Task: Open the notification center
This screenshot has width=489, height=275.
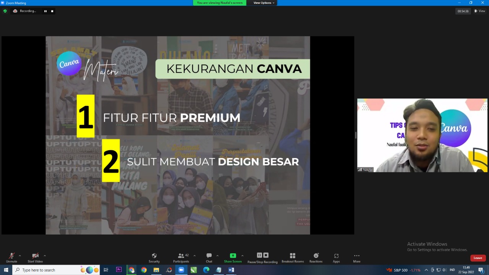Action: [x=481, y=270]
